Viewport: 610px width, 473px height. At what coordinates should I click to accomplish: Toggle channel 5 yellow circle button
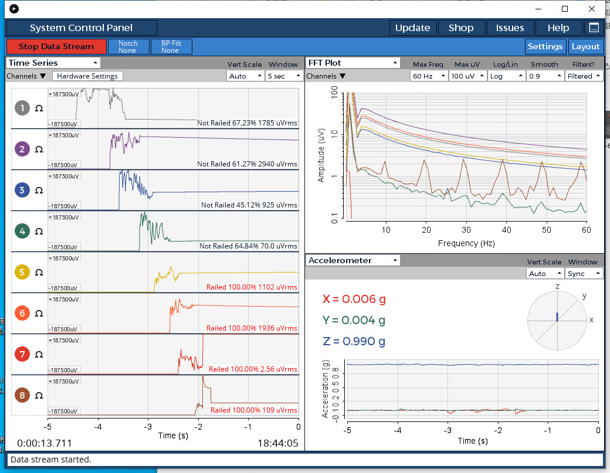pos(22,273)
